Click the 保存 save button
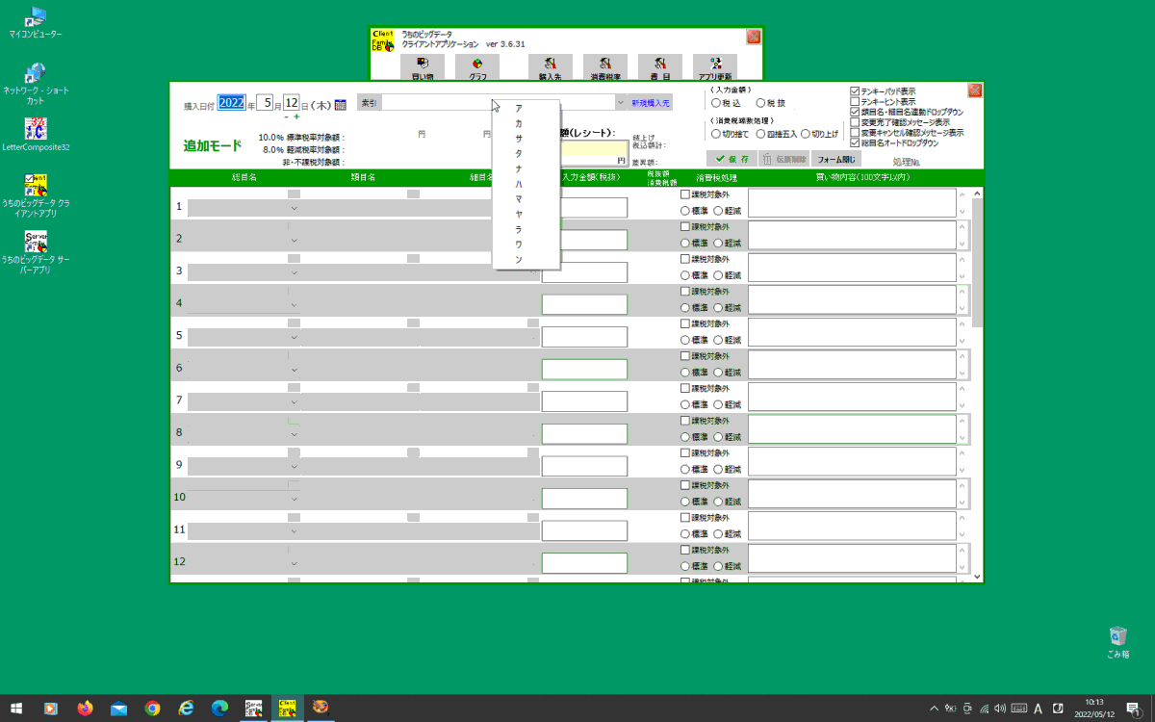The image size is (1155, 722). [x=731, y=159]
